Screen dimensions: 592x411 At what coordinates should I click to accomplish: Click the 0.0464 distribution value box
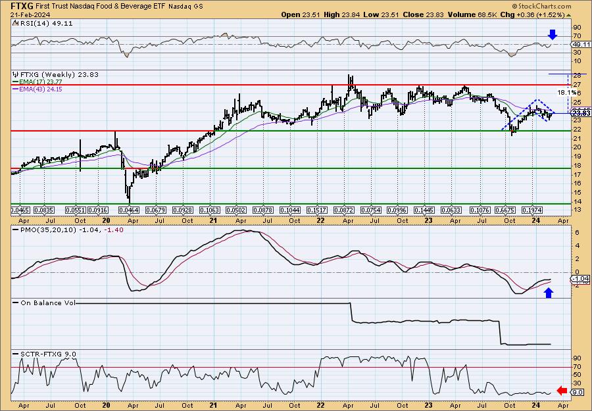(x=129, y=210)
